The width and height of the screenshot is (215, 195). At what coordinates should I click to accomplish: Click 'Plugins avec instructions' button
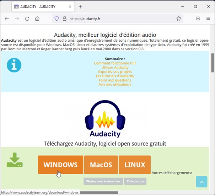(103, 181)
